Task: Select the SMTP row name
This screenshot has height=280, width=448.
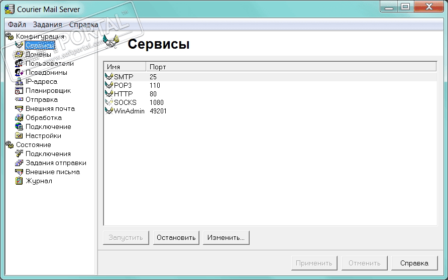Action: coord(124,77)
